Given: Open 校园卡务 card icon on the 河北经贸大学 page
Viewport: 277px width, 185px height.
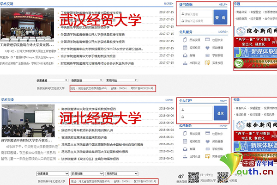Looking at the screenshot, I should tap(208, 133).
